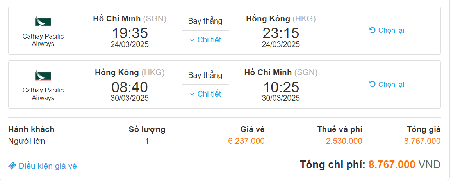Click the Cathay Pacific Airways name on the outbound flight
Screen dimensions: 451x185
43,40
